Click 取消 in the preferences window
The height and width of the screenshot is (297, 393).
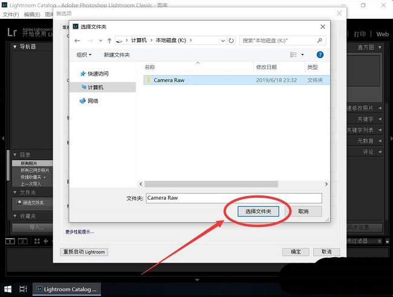(x=326, y=252)
